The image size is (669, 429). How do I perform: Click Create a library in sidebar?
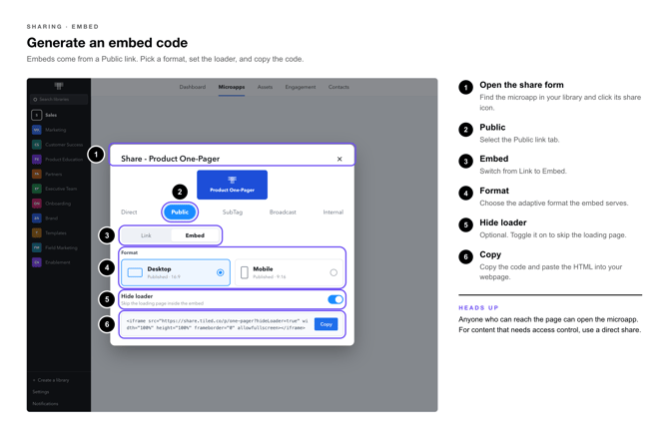pyautogui.click(x=51, y=380)
